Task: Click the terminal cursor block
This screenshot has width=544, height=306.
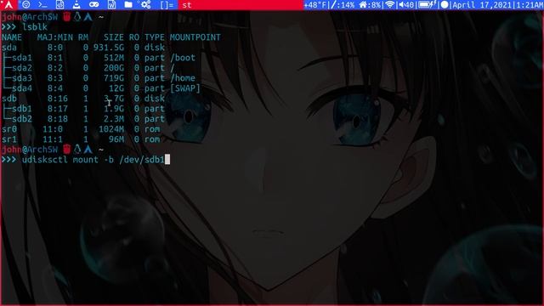Action: (x=167, y=160)
